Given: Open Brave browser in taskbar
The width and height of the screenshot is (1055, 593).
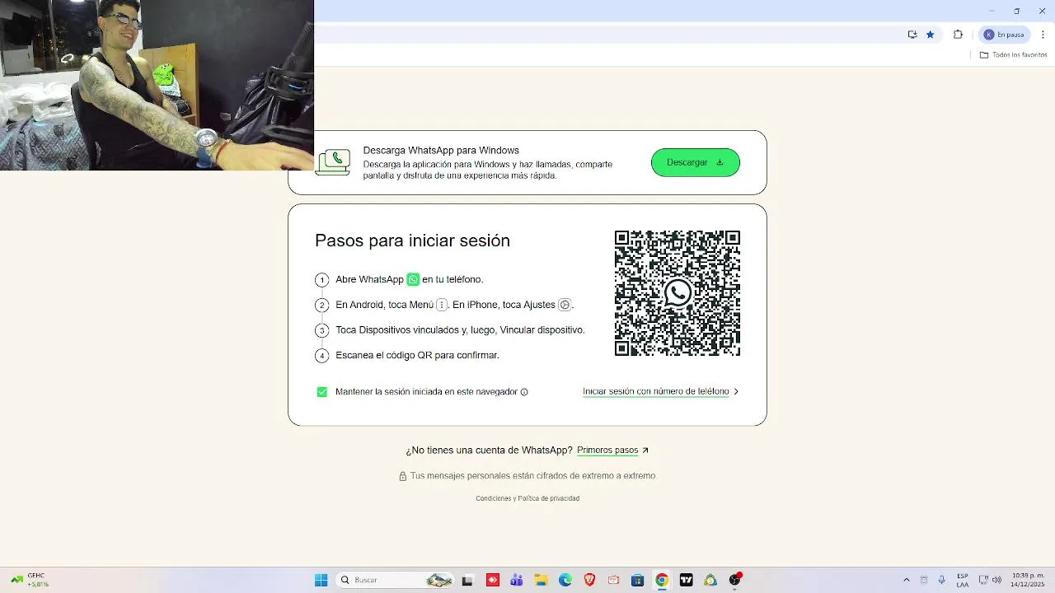Looking at the screenshot, I should click(589, 580).
